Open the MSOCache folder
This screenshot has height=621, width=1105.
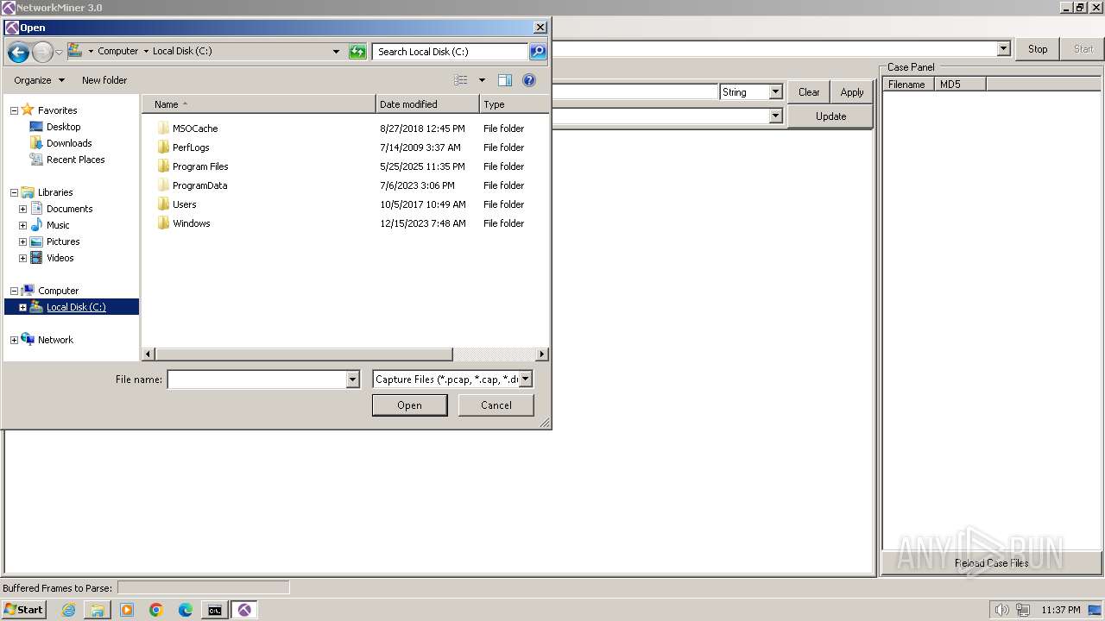pos(195,129)
